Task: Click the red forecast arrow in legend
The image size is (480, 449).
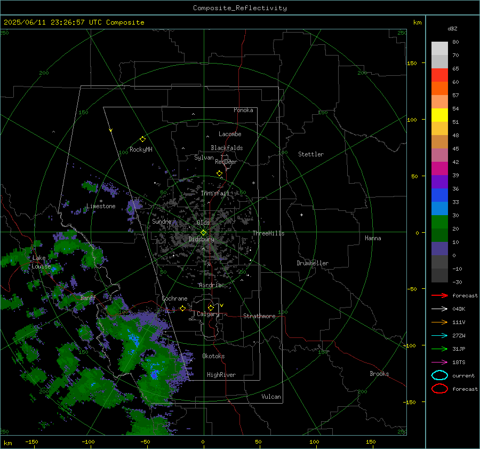Action: coord(439,295)
